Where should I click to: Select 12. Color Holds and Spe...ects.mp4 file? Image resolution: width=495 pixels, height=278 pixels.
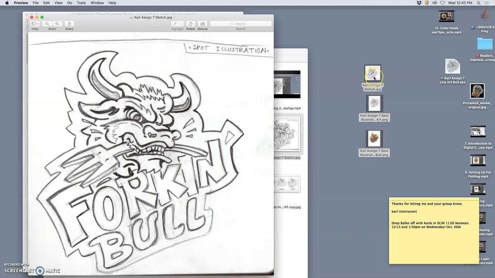(x=446, y=23)
